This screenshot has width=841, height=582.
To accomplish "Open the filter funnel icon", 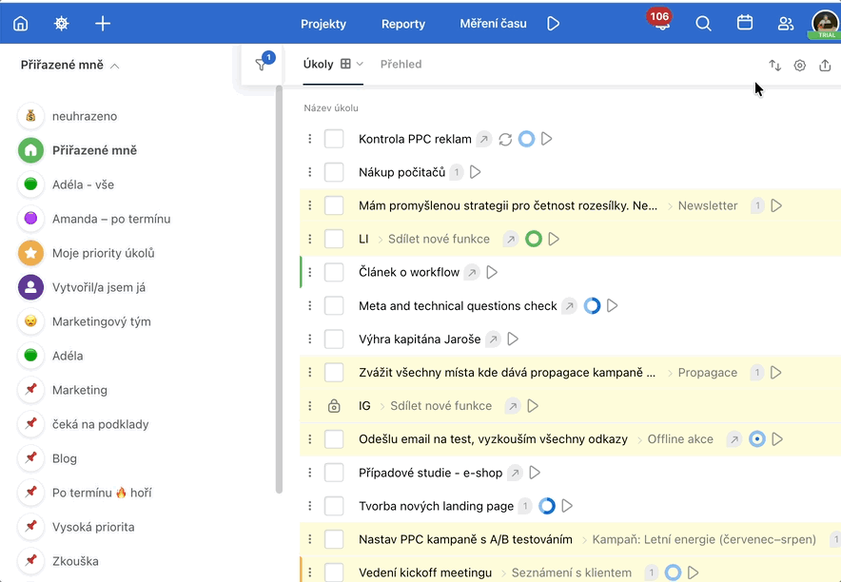I will [x=261, y=65].
